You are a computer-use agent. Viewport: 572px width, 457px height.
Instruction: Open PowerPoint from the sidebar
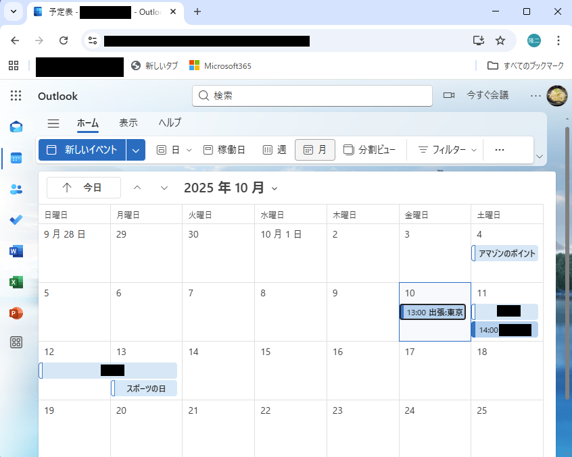[16, 313]
